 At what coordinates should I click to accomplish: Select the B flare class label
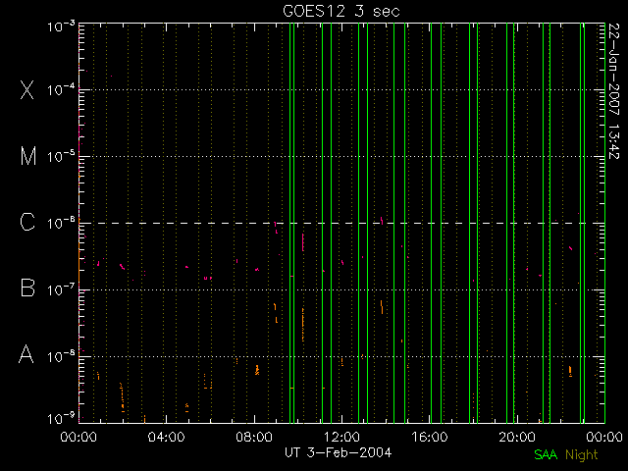[x=27, y=288]
